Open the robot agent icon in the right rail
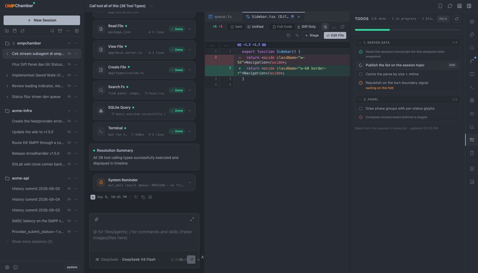The image size is (478, 273). pyautogui.click(x=472, y=114)
